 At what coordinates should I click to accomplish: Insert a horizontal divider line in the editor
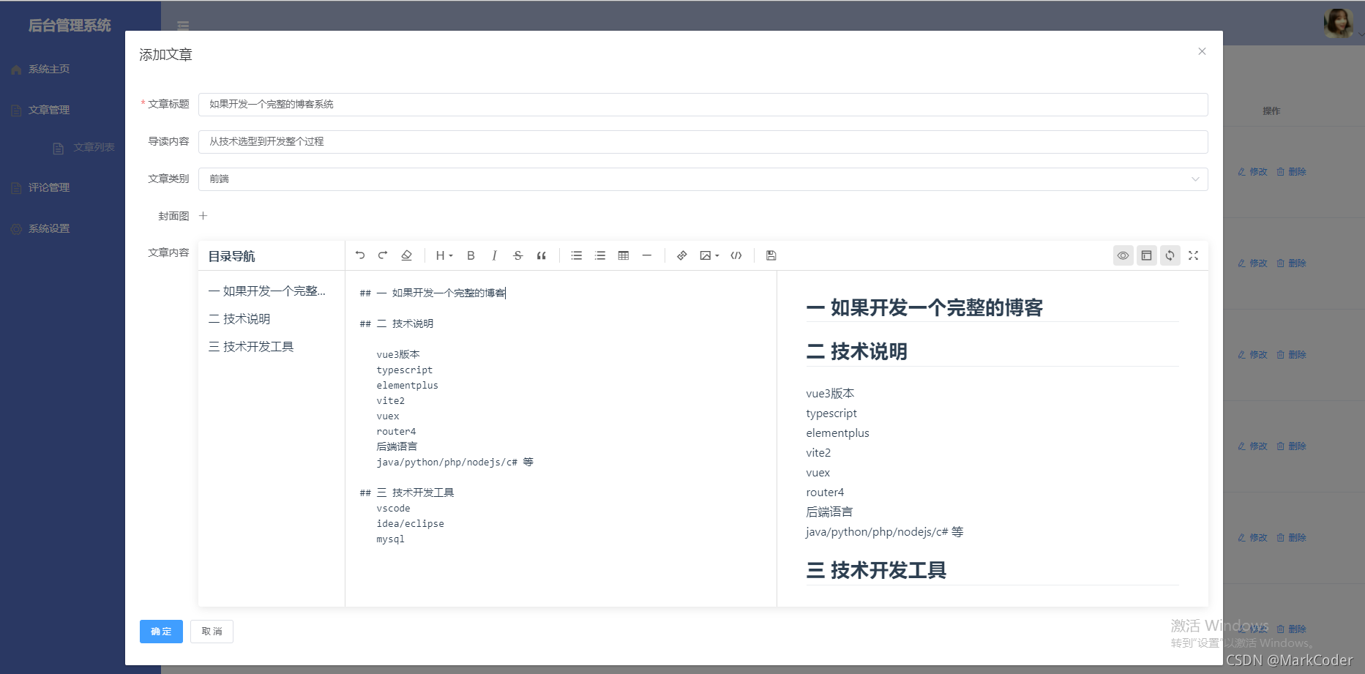646,255
